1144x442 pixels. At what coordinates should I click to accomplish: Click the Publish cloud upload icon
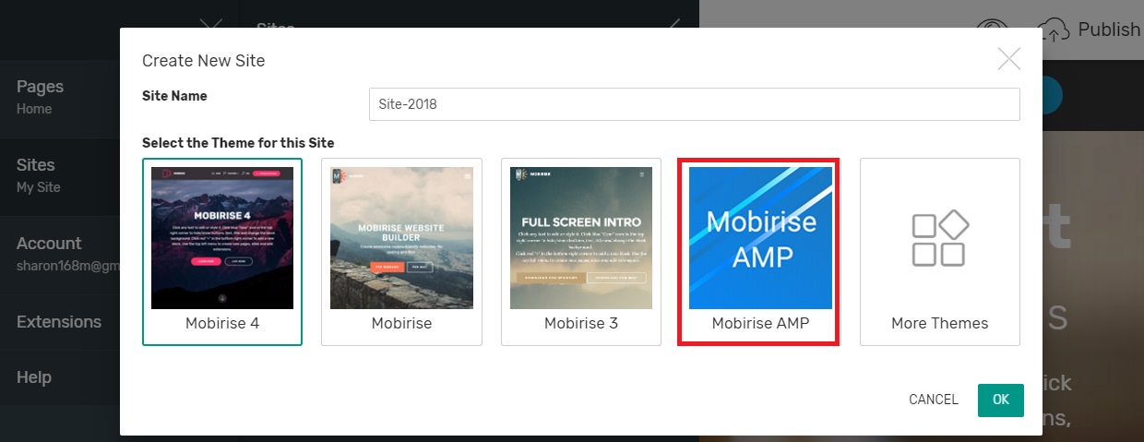(x=1055, y=30)
